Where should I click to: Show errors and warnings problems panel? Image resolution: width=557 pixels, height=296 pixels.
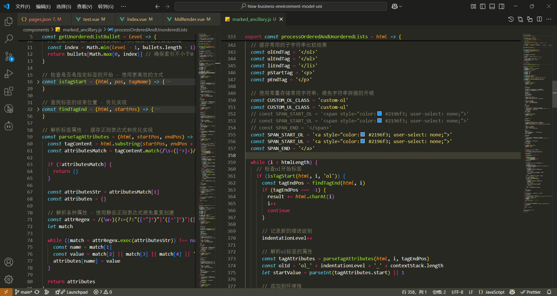pos(103,292)
